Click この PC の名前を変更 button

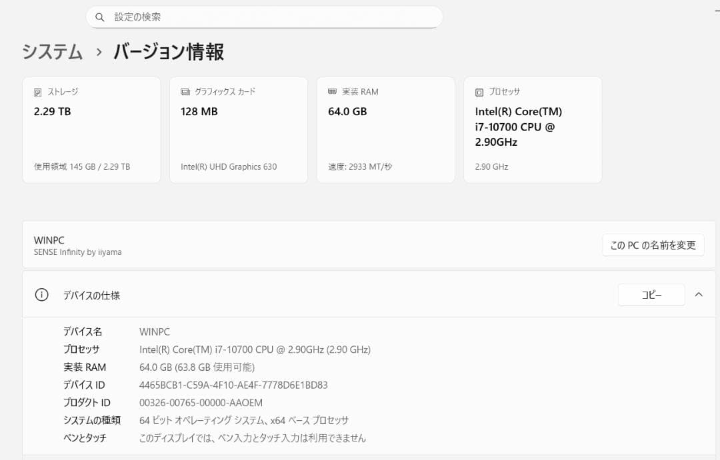[x=653, y=245]
